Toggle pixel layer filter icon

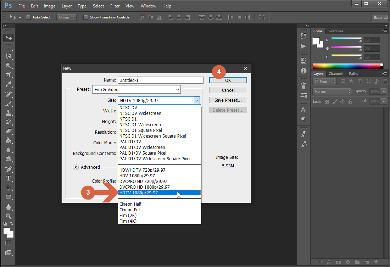coord(343,81)
